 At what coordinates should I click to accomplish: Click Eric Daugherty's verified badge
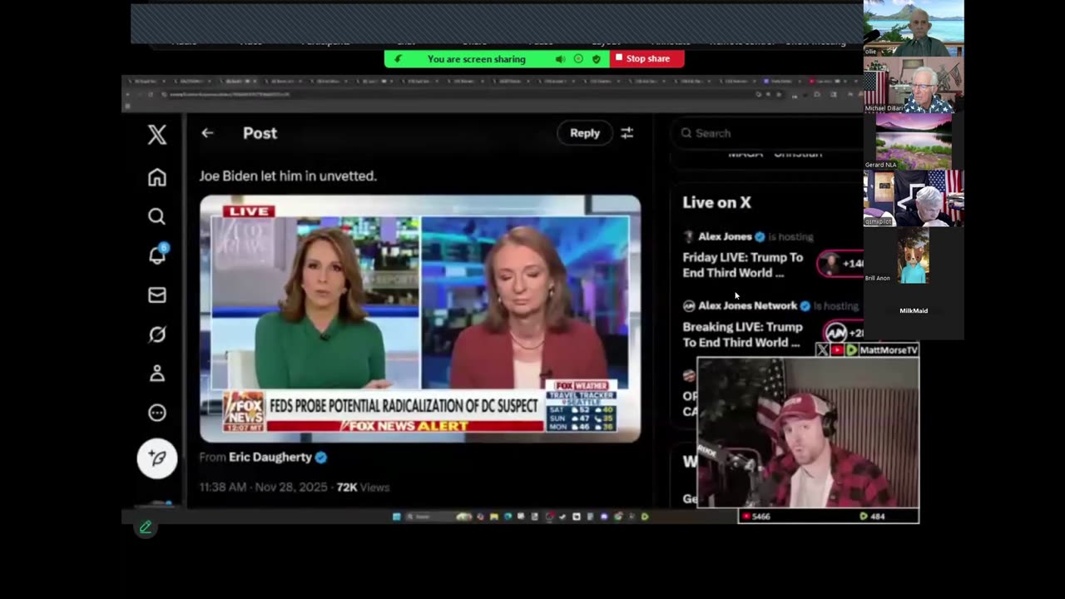click(321, 457)
